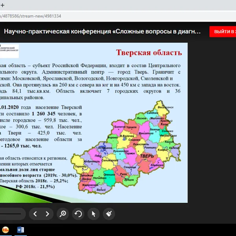Screen dimensions: 236x236
Task: Click the 'Белый' district on map
Action: pyautogui.click(x=101, y=190)
